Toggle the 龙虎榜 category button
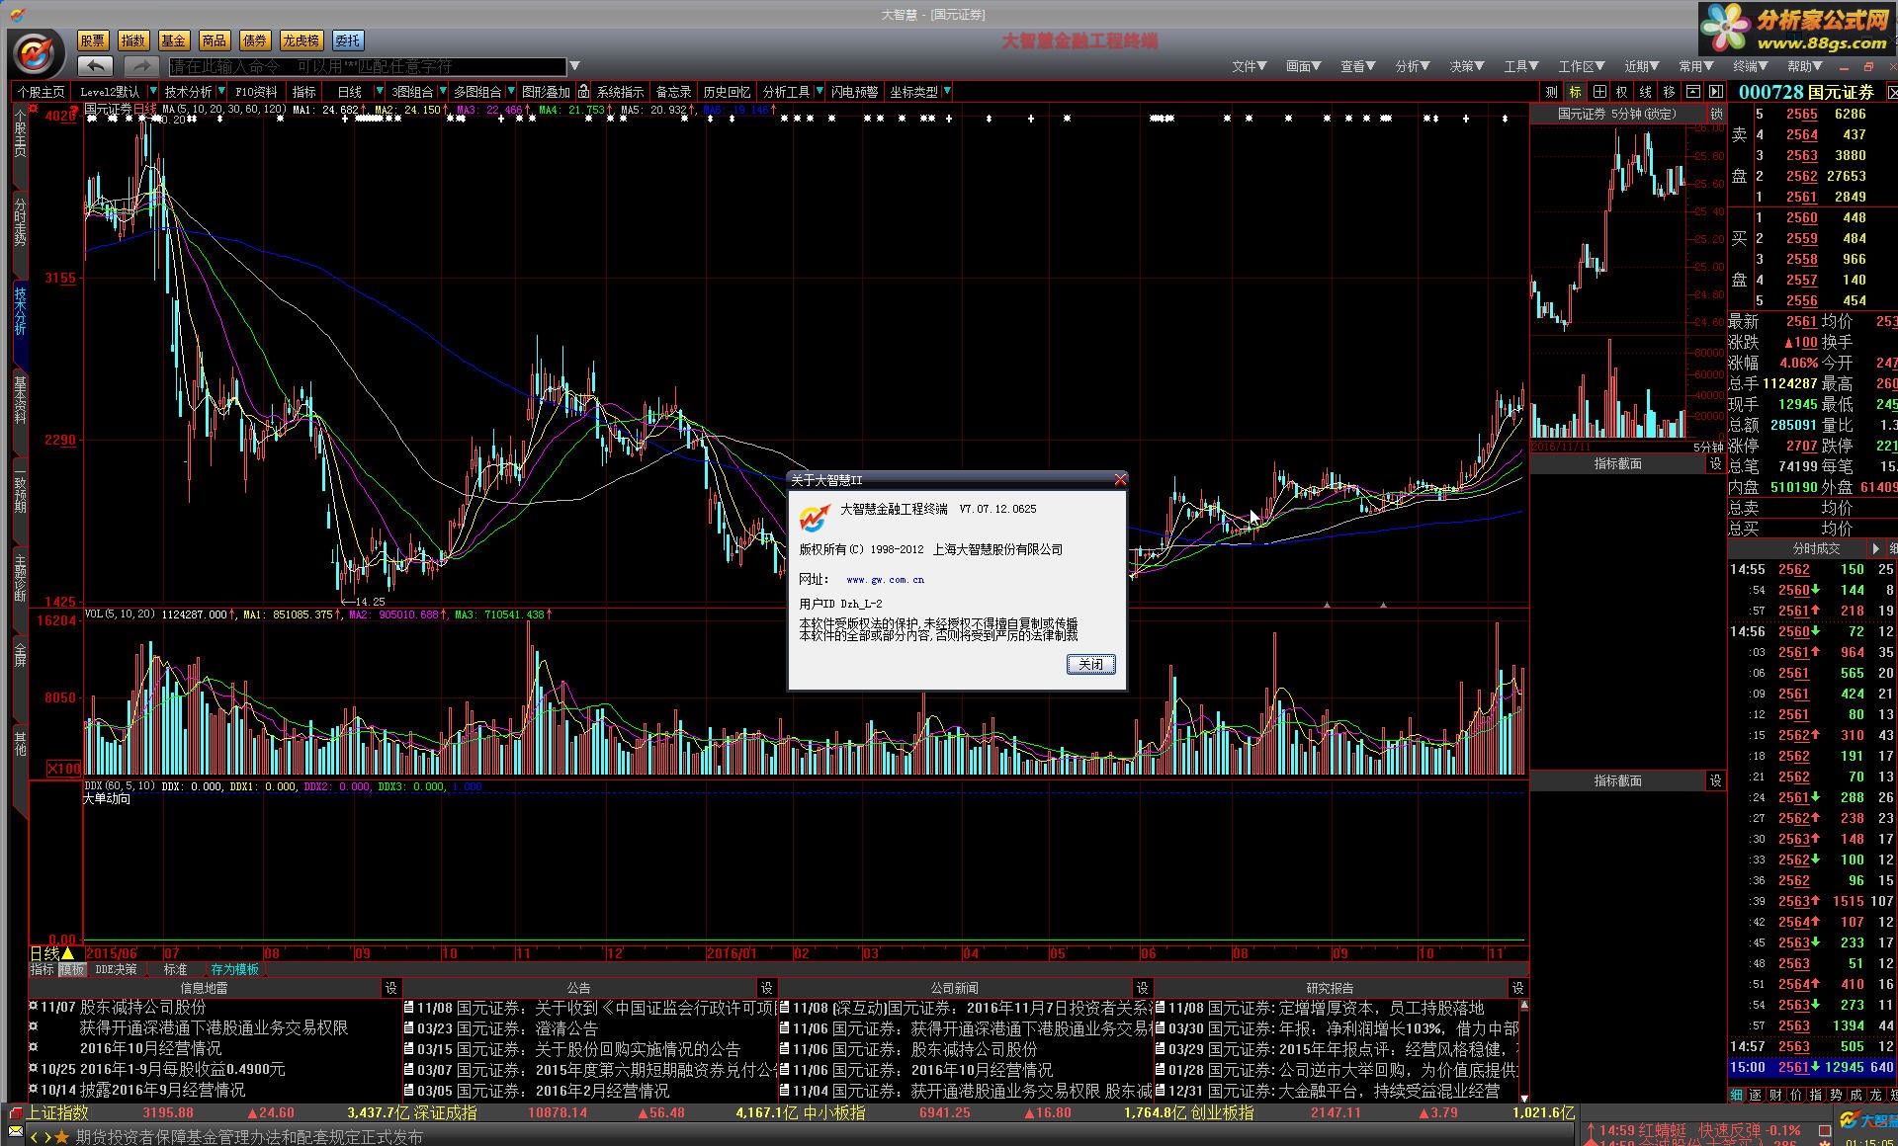 tap(302, 41)
